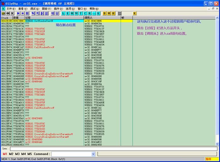Screen dimensions: 220x162
Task: Toggle macro slot M1
Action: pyautogui.click(x=5, y=154)
